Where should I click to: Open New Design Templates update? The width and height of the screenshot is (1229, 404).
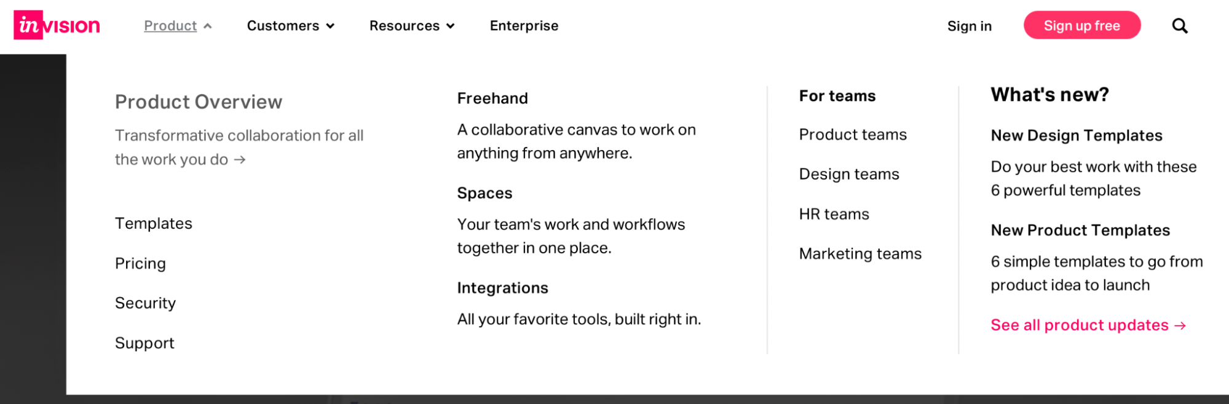click(1077, 135)
